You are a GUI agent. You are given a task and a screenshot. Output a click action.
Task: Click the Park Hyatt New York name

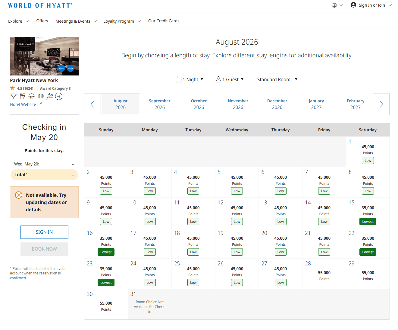(x=34, y=80)
